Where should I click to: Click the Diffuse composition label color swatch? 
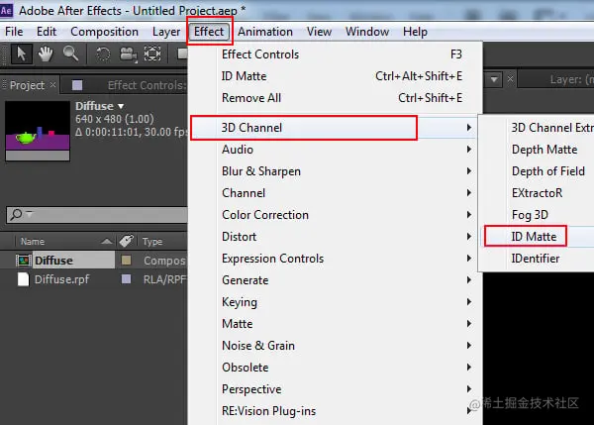point(126,261)
